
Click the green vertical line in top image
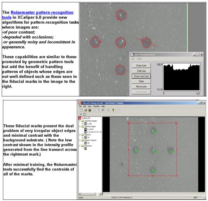[x=187, y=27]
